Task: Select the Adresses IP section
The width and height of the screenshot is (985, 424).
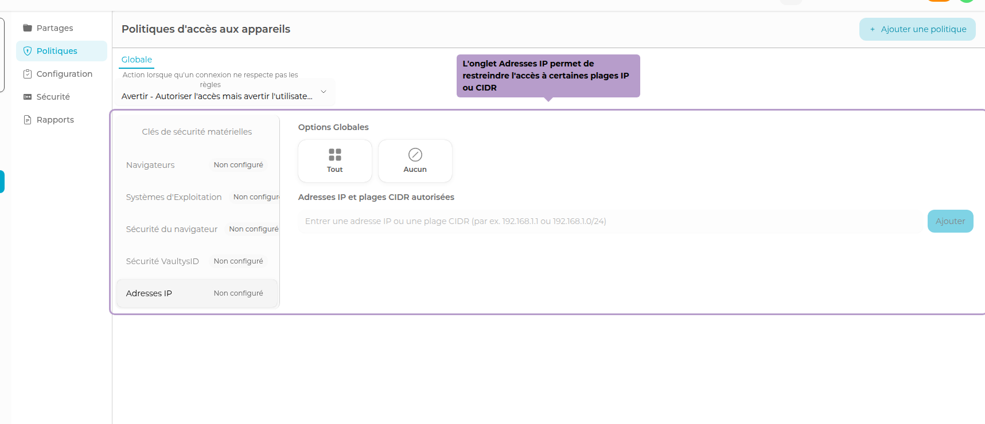Action: click(x=149, y=293)
